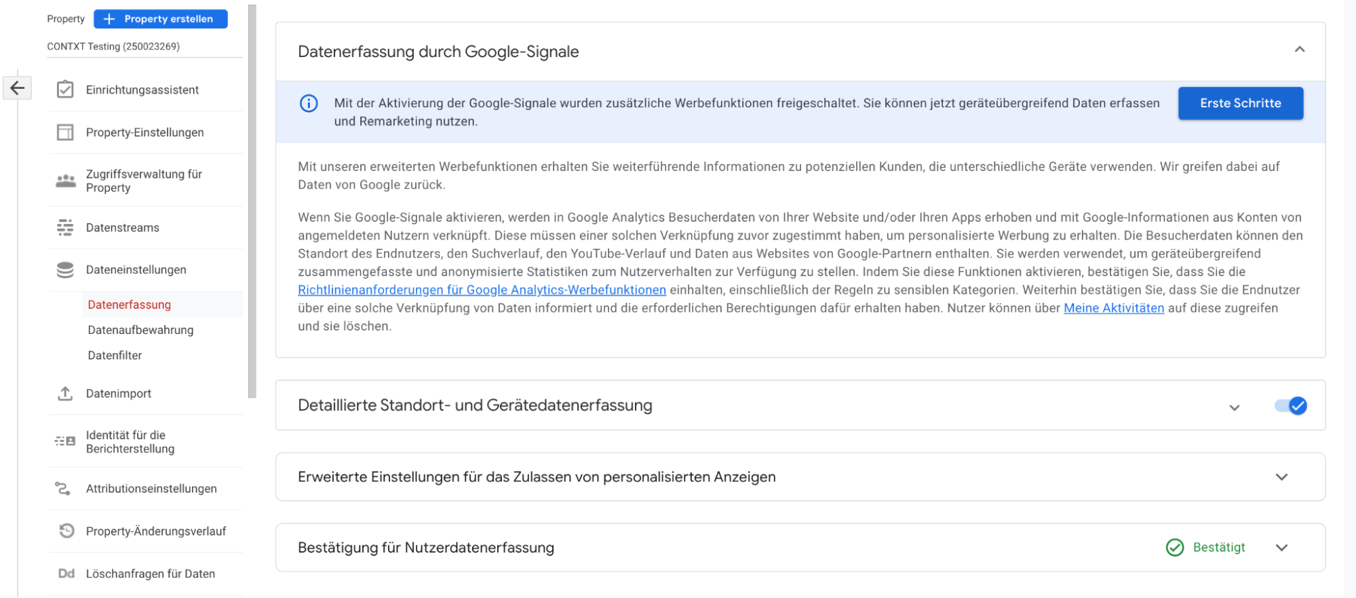This screenshot has height=598, width=1356.
Task: Click the Property erstellen button
Action: pyautogui.click(x=161, y=19)
